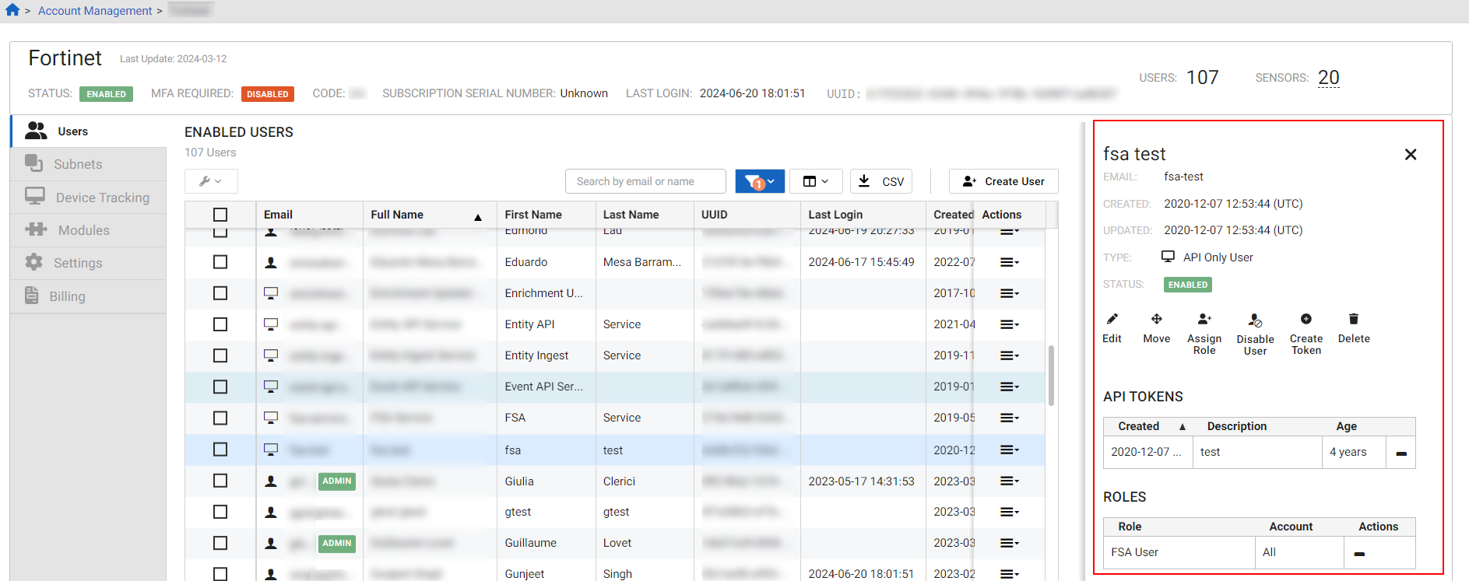Toggle the select-all checkbox in table header

coord(220,215)
